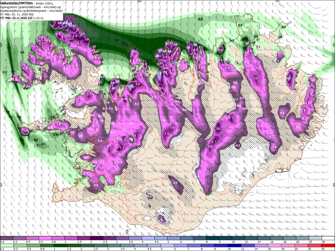Screen dimensions: 335x251
Task: Select the dark teal swatch between 8 and 9, upper row
Action: (213, 238)
